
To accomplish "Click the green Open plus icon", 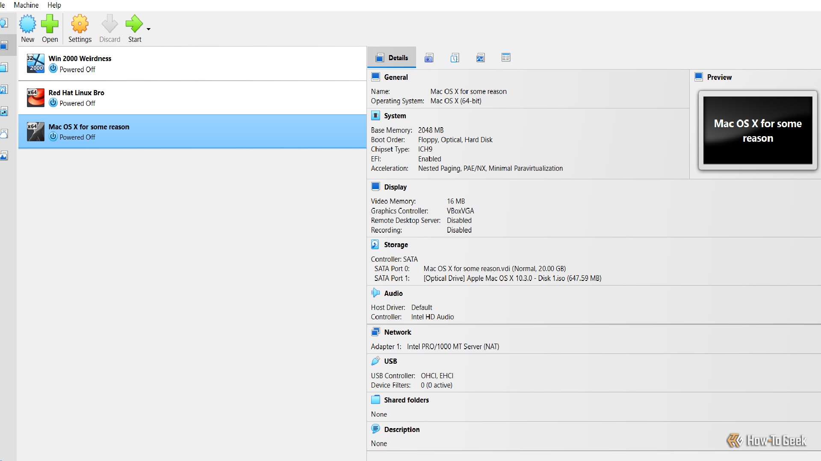I will pos(50,24).
